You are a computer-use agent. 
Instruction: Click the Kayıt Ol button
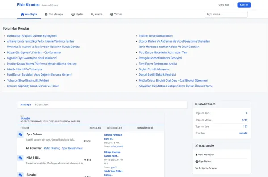pyautogui.click(x=244, y=5)
